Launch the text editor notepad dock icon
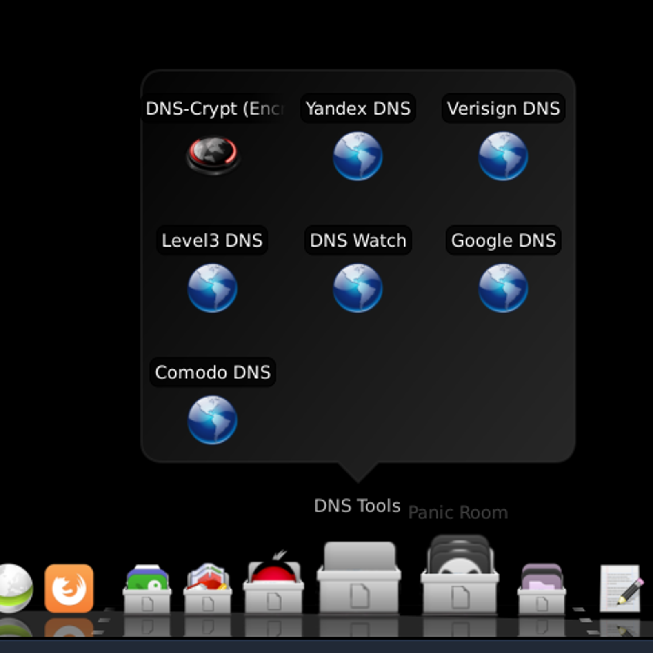Viewport: 653px width, 653px height. tap(621, 588)
